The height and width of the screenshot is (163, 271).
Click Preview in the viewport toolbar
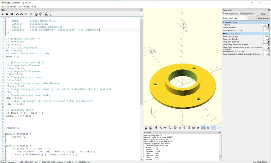click(146, 128)
